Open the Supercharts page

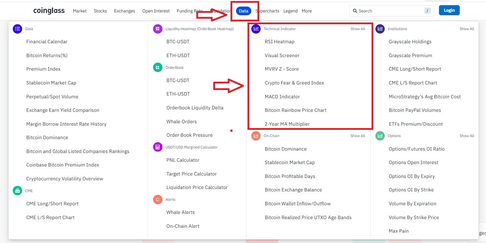(267, 11)
